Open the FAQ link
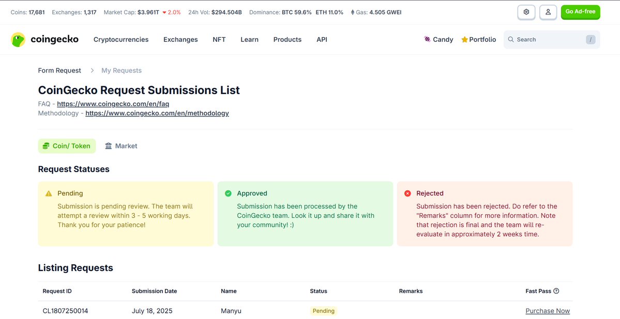The width and height of the screenshot is (620, 319). click(x=113, y=104)
